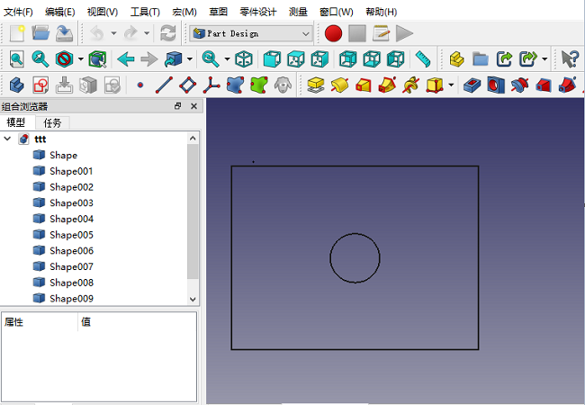Image resolution: width=585 pixels, height=405 pixels.
Task: Collapse the ttt document tree node
Action: pyautogui.click(x=8, y=139)
